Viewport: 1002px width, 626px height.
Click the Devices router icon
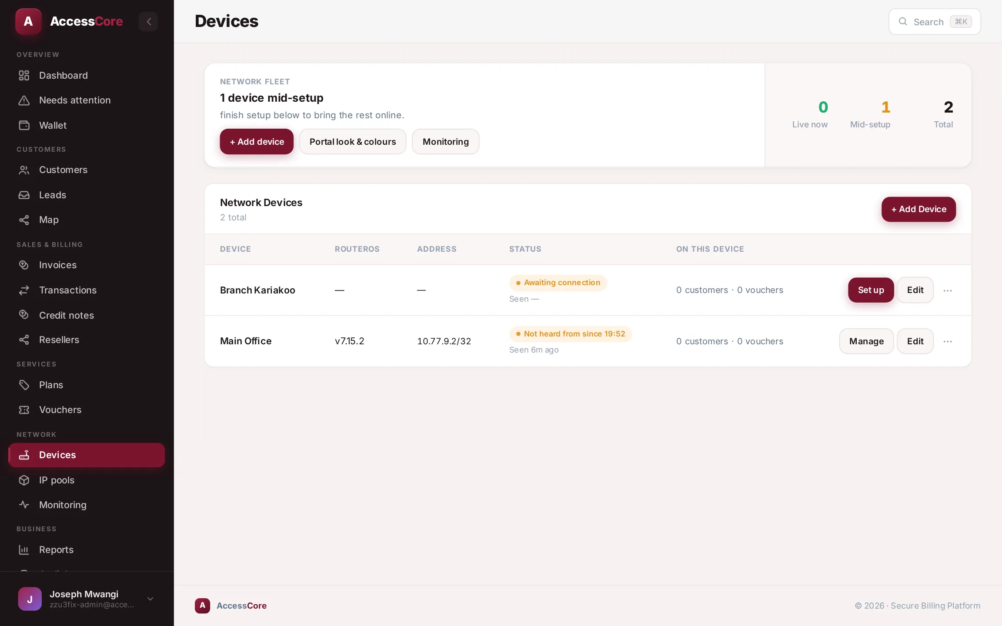pos(24,455)
